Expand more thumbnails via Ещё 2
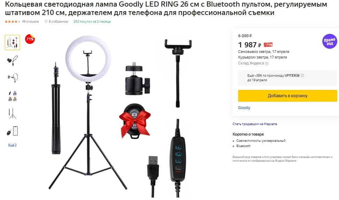The width and height of the screenshot is (339, 200). [x=12, y=145]
